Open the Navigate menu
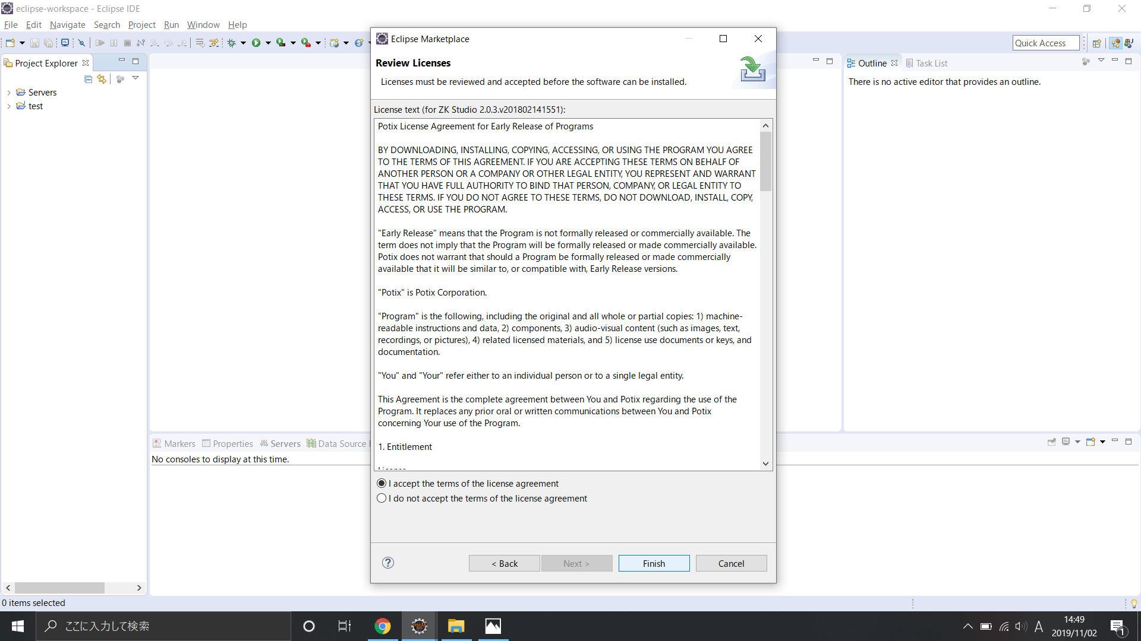 (x=67, y=25)
